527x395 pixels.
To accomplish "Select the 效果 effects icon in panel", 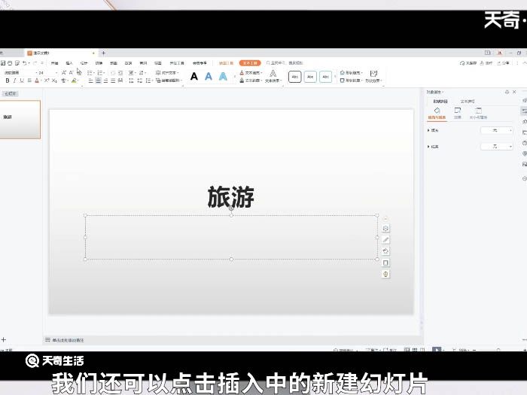I will [x=458, y=113].
